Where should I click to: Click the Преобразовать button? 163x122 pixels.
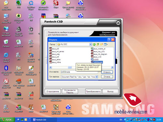click(x=93, y=91)
